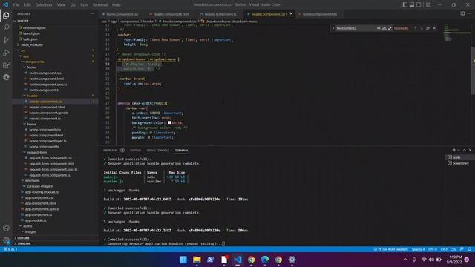Screen dimensions: 475x267
Task: Open the launch configurations dropdown beside new terminal
Action: pyautogui.click(x=459, y=150)
